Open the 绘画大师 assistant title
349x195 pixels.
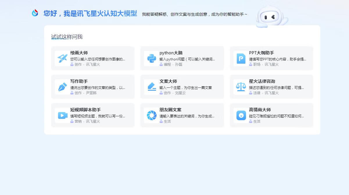click(x=79, y=53)
